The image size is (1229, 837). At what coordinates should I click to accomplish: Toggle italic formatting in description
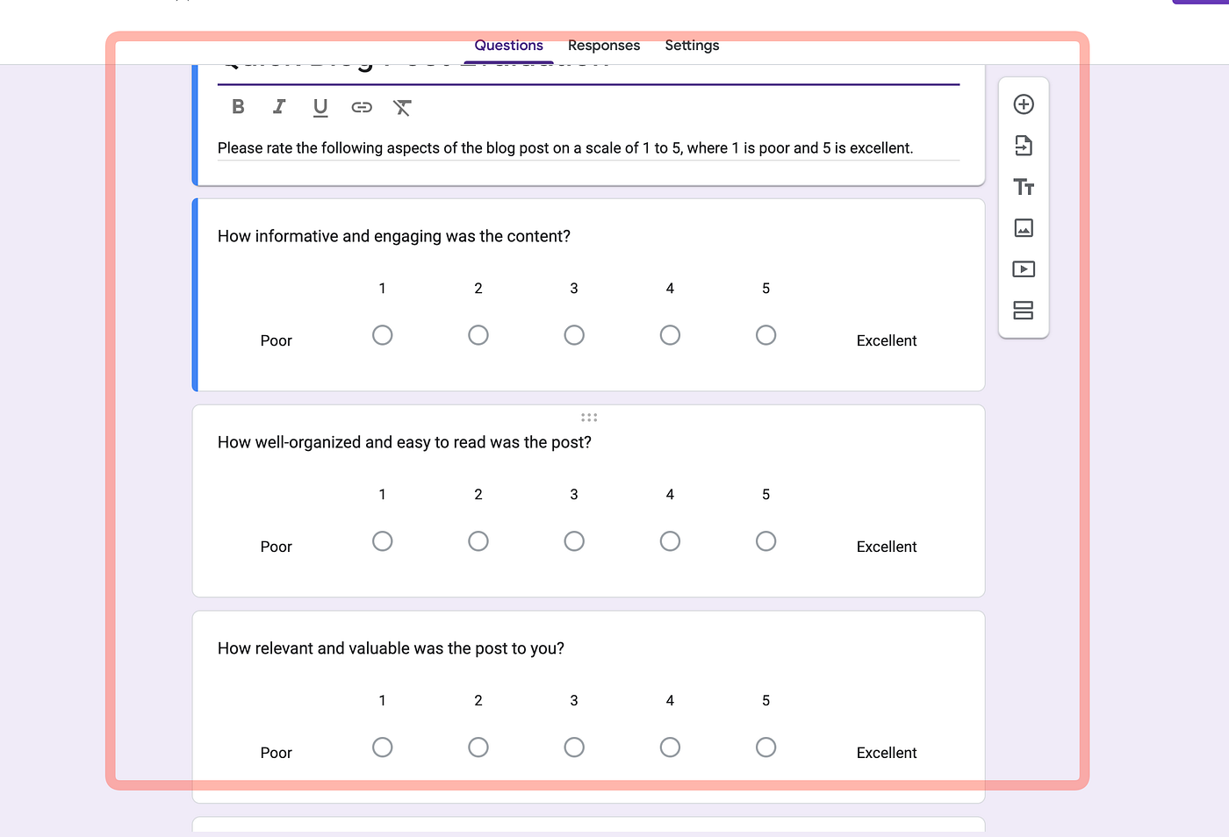tap(279, 107)
